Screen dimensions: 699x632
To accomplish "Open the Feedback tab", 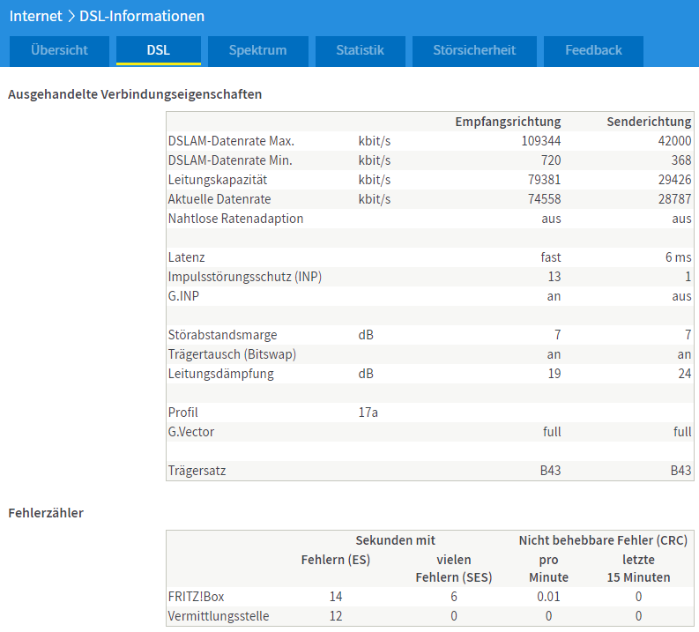I will tap(593, 50).
